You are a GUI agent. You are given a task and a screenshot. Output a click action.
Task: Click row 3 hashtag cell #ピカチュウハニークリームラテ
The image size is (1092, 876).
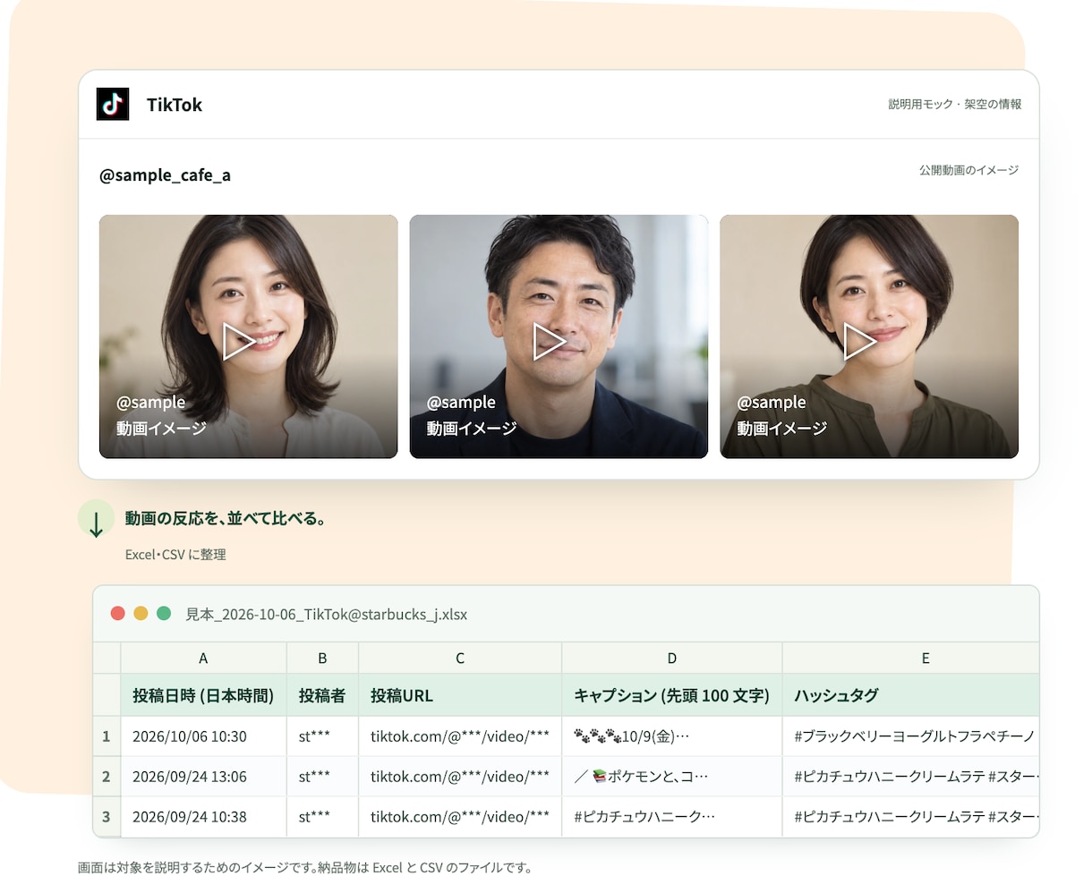click(911, 816)
